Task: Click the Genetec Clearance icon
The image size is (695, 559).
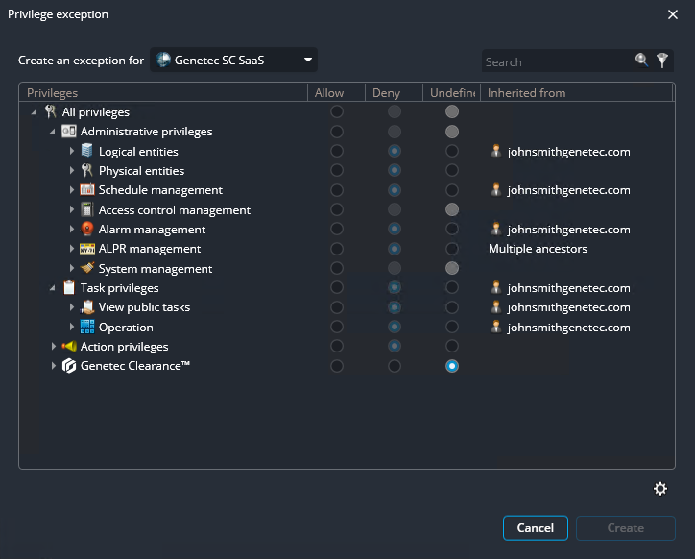Action: tap(68, 366)
